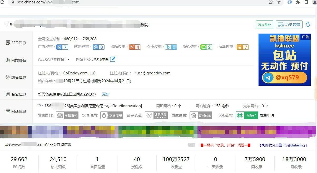Viewport: 317px width, 173px height.
Task: Click 反链数 value 40
Action: coord(137,159)
